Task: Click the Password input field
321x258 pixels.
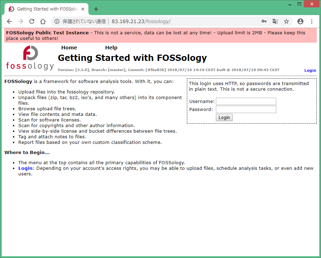Action: (246, 109)
